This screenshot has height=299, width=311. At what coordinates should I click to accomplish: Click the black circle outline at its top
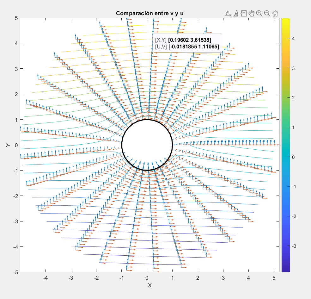147,120
